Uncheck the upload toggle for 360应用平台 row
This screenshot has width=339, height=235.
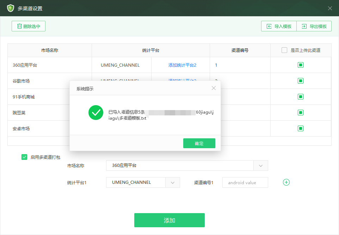(x=300, y=65)
